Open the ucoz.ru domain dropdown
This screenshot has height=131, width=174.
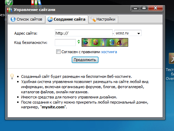[128, 33]
